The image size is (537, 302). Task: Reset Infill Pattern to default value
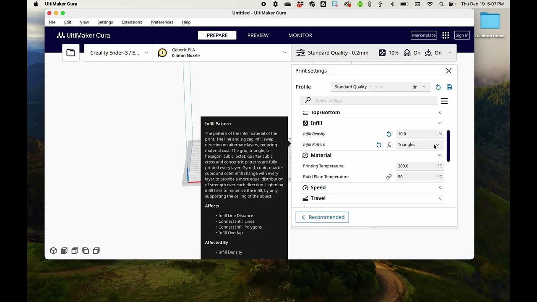click(379, 145)
